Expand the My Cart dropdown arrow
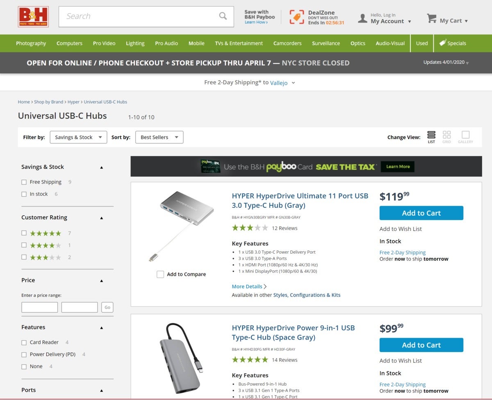 [466, 21]
